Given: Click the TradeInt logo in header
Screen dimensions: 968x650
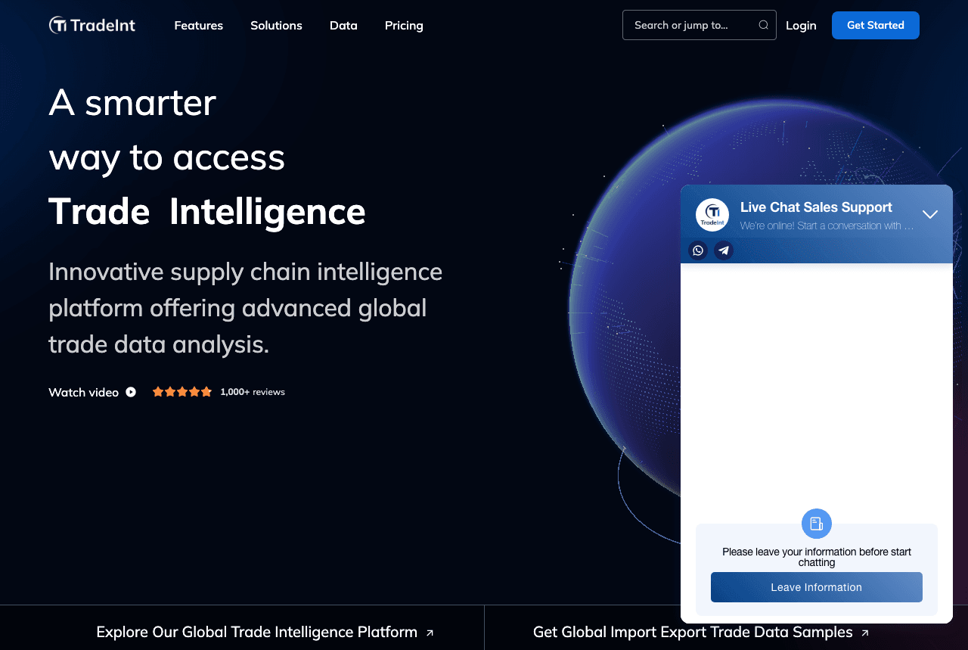Looking at the screenshot, I should pos(92,25).
